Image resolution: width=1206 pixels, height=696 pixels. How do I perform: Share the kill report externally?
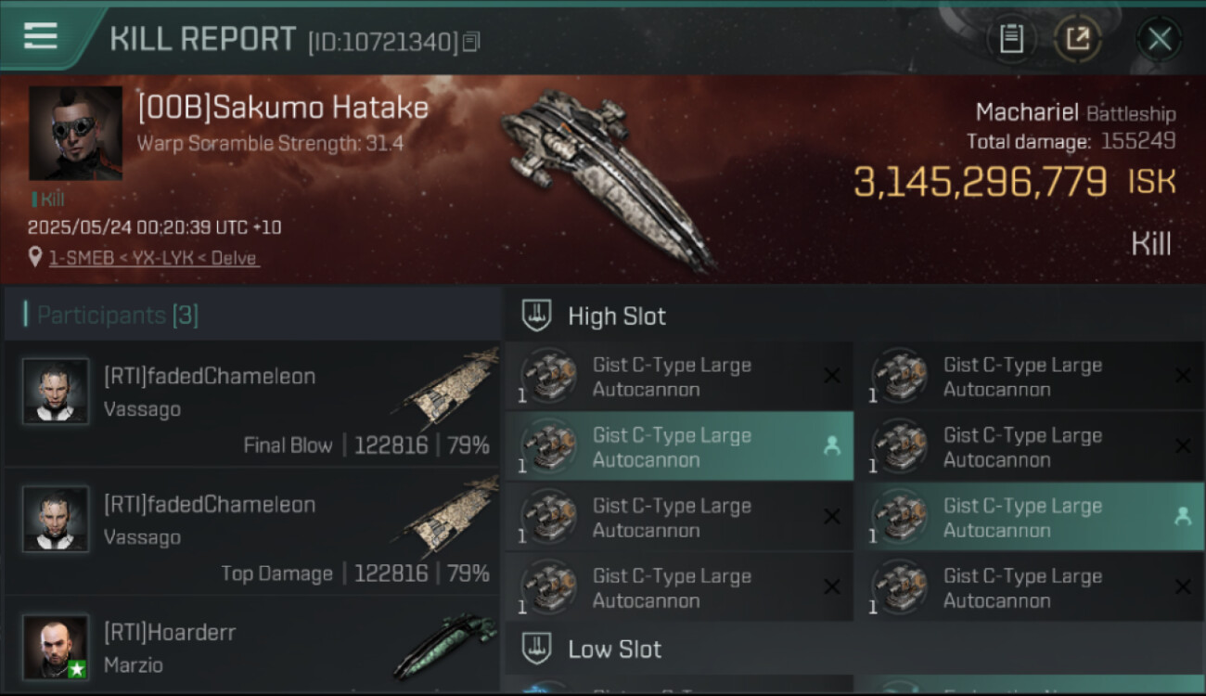1077,39
